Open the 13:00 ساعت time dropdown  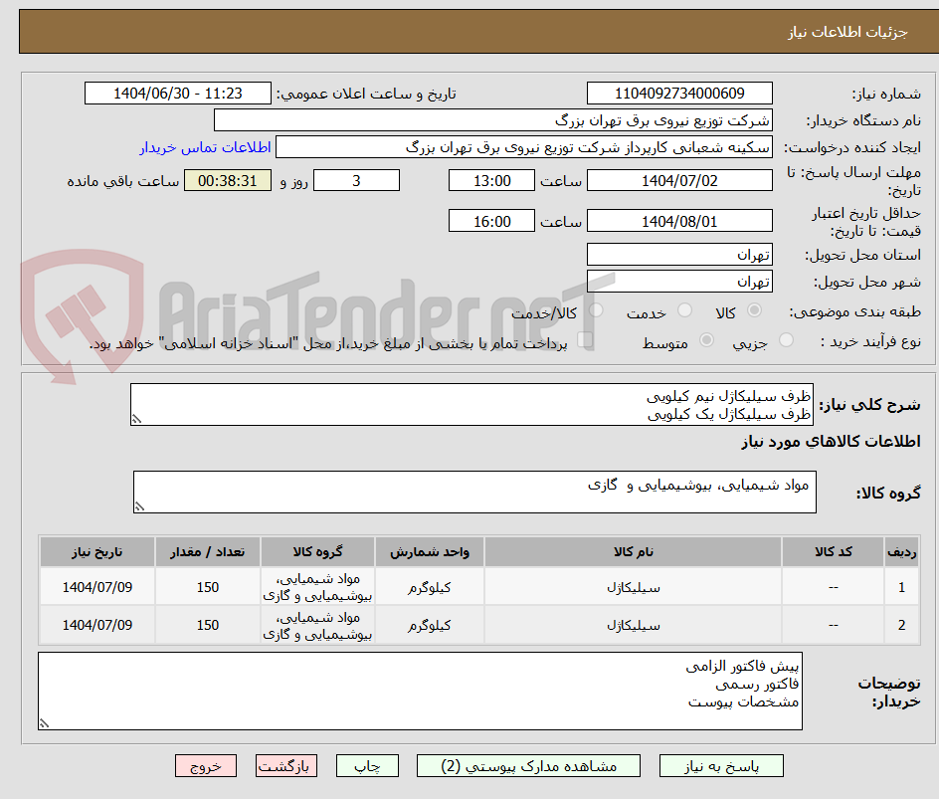point(491,180)
